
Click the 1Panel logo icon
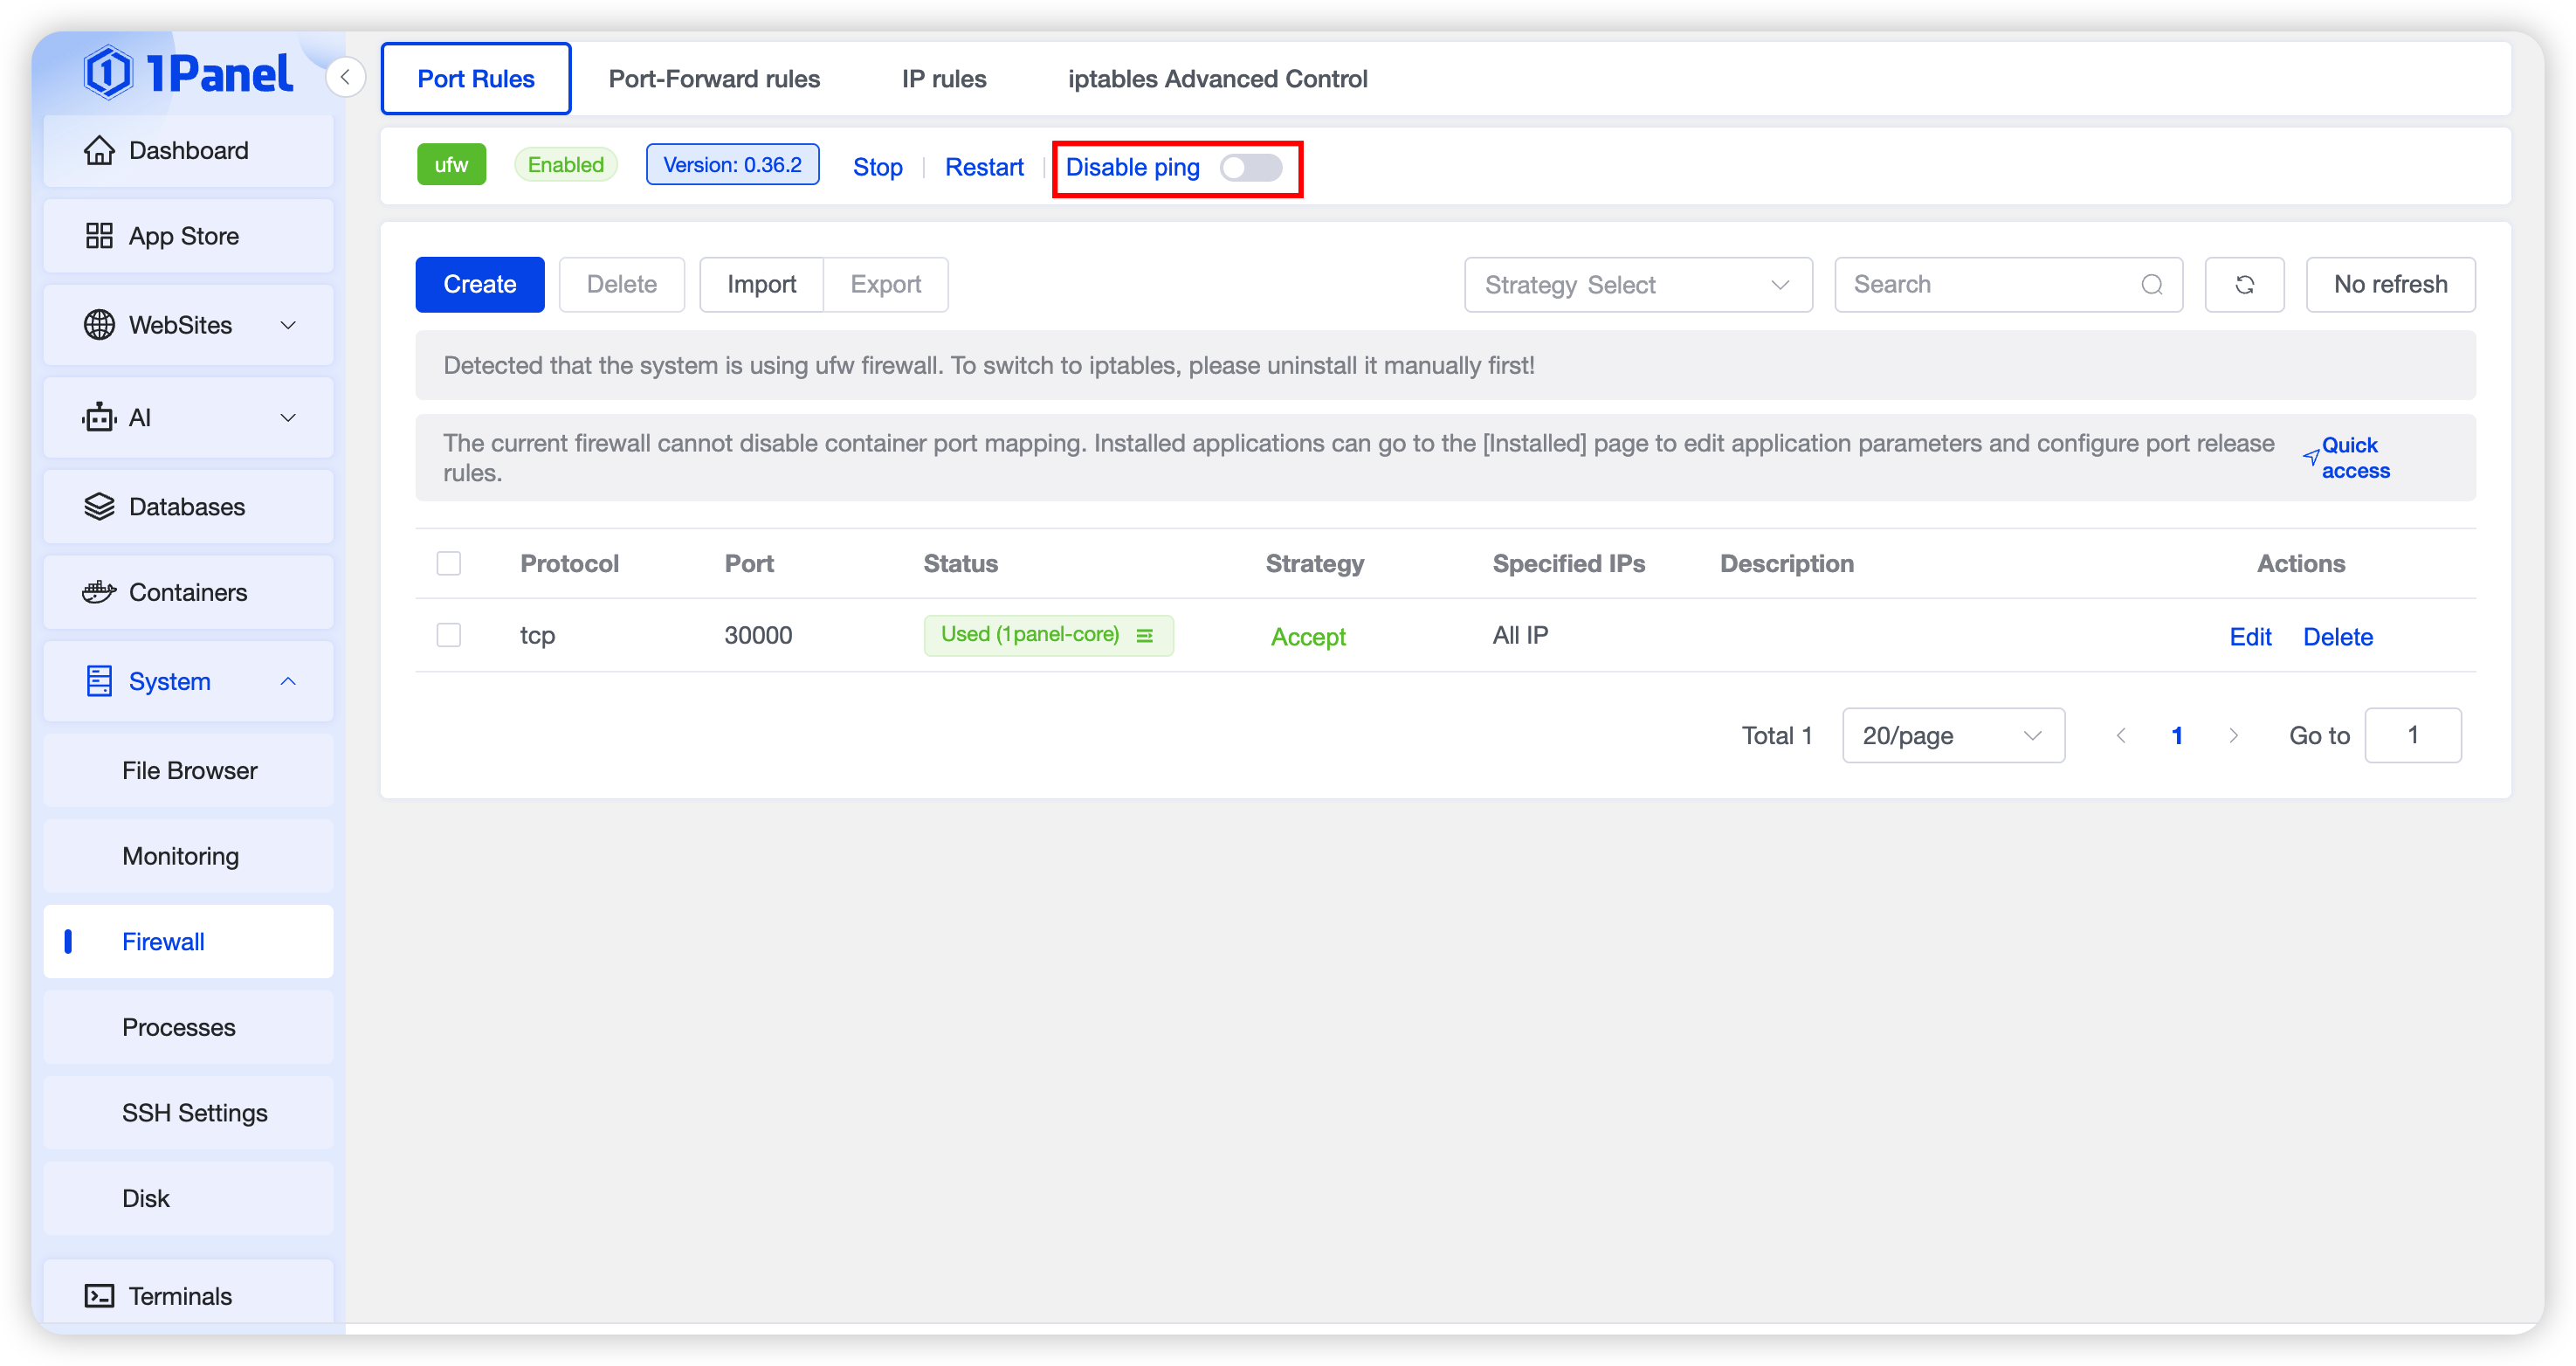click(107, 72)
